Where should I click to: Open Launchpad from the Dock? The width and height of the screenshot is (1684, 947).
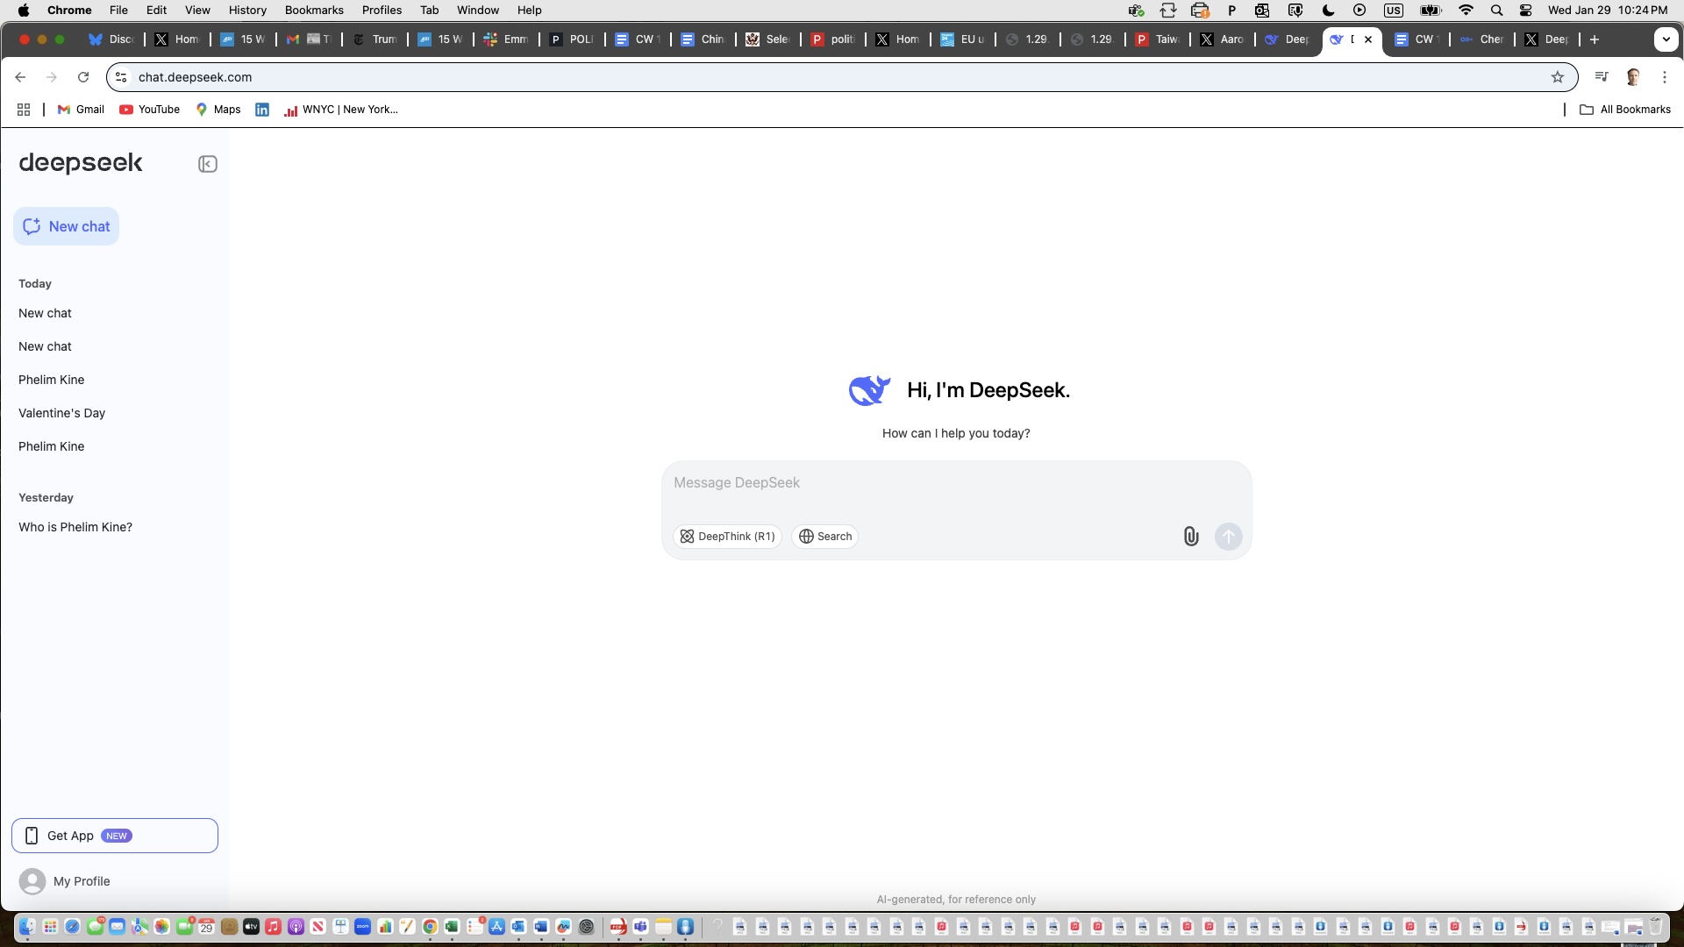[50, 927]
